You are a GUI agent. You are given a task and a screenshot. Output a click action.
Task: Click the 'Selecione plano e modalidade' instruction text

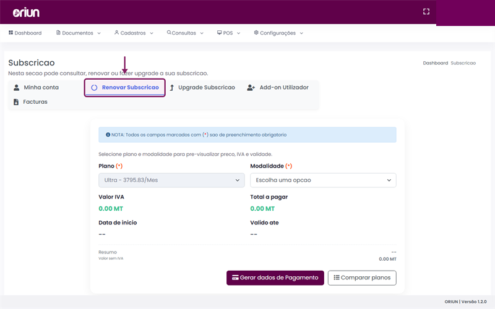185,154
